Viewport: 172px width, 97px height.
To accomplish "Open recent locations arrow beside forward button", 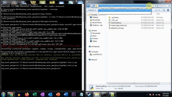I will pos(94,6).
